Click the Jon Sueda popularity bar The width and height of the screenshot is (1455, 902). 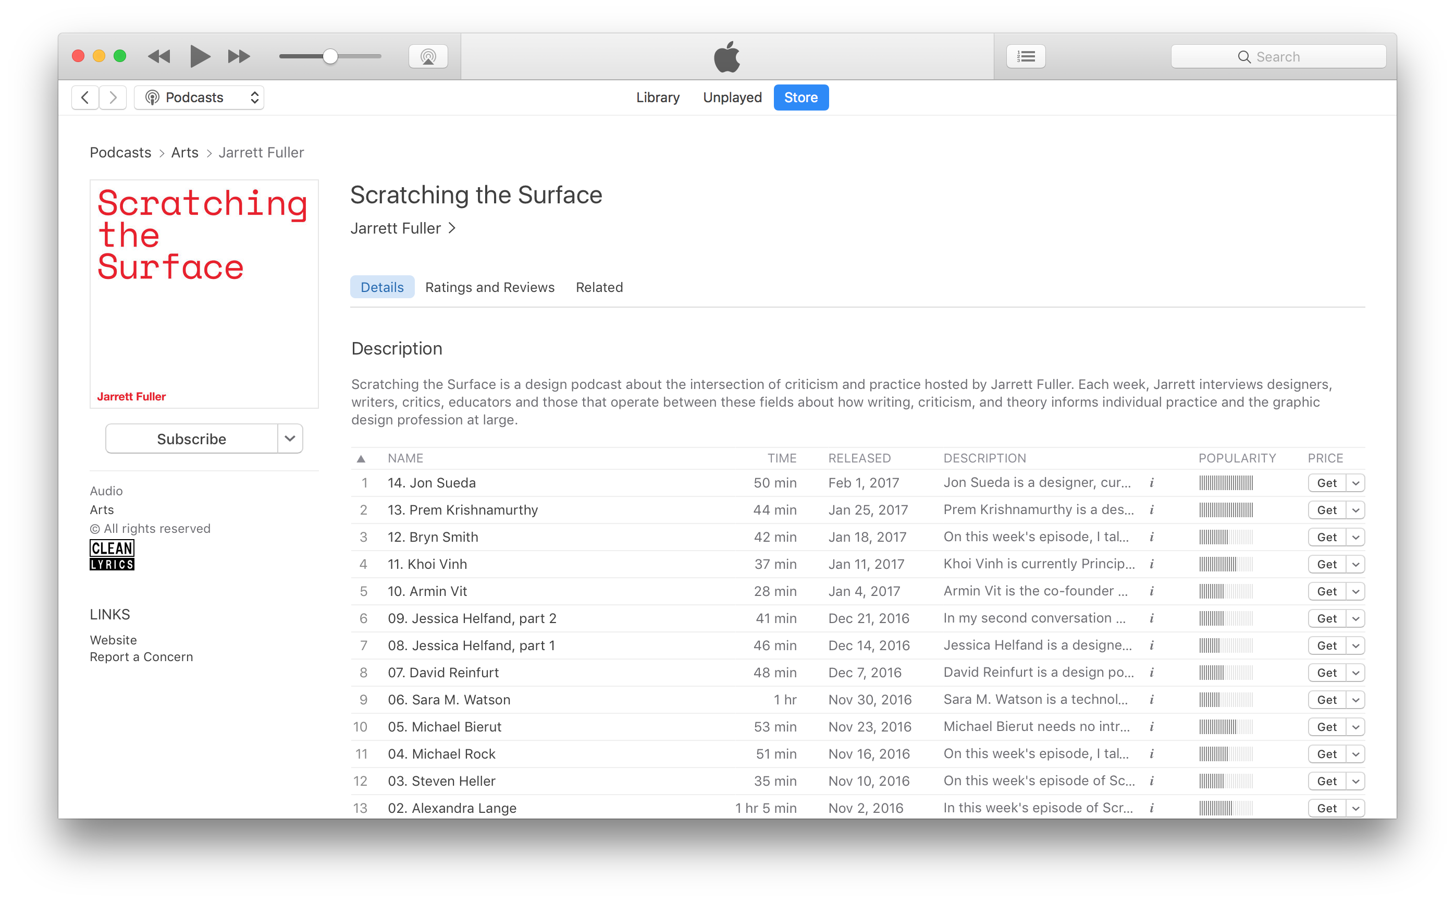point(1226,483)
